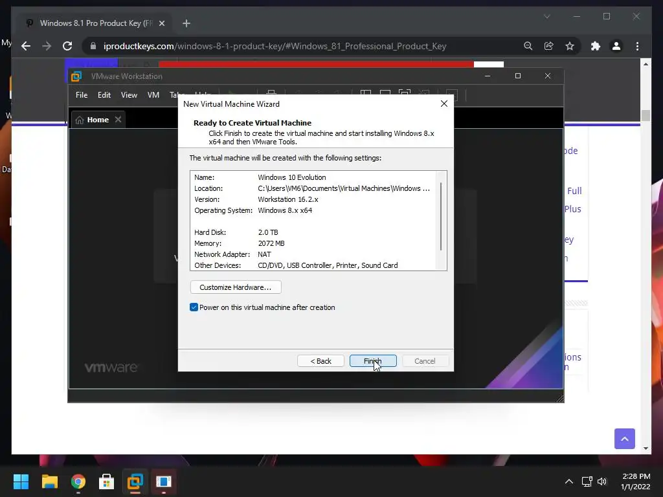Click the VMware Workstation title bar icon
The height and width of the screenshot is (497, 663).
(x=76, y=76)
